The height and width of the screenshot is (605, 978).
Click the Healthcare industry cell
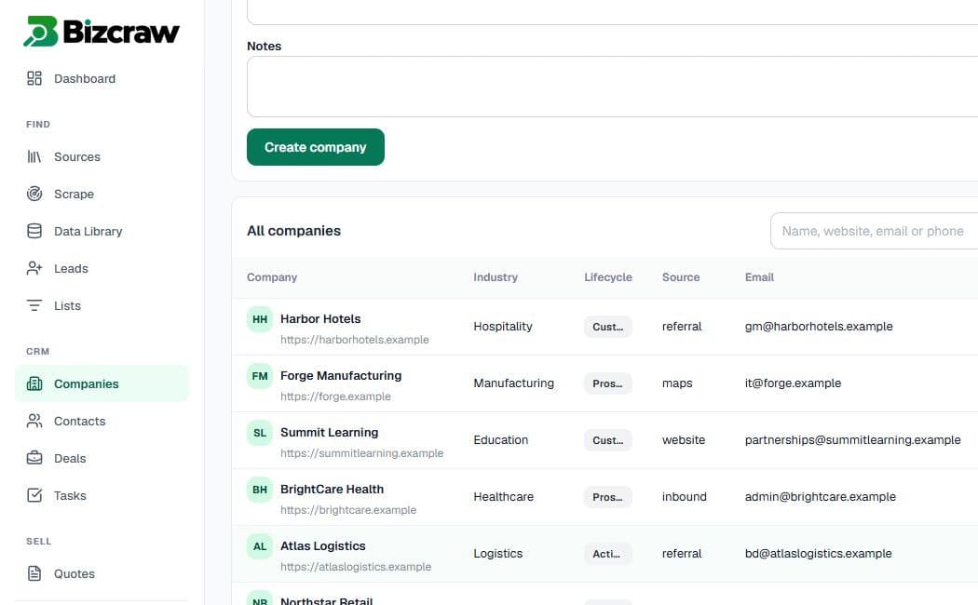coord(503,497)
